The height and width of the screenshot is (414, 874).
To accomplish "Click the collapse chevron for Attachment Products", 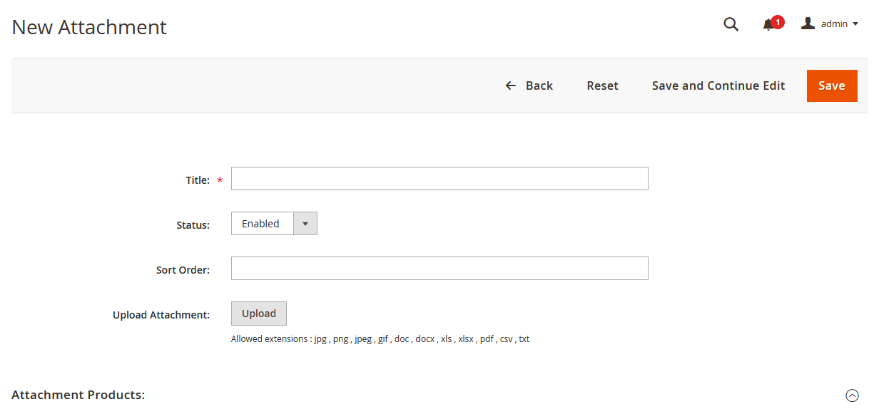I will (851, 394).
